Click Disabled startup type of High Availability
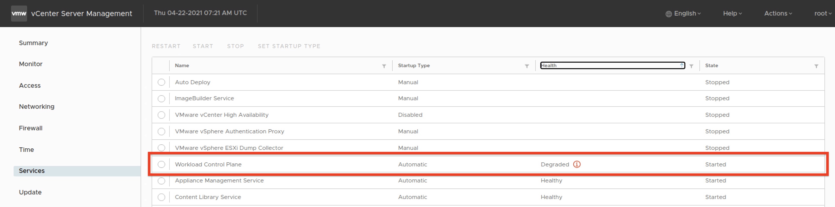Viewport: 835px width, 207px height. [x=410, y=115]
